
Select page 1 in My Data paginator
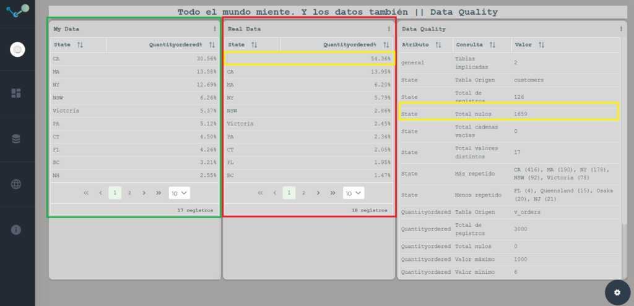(115, 193)
